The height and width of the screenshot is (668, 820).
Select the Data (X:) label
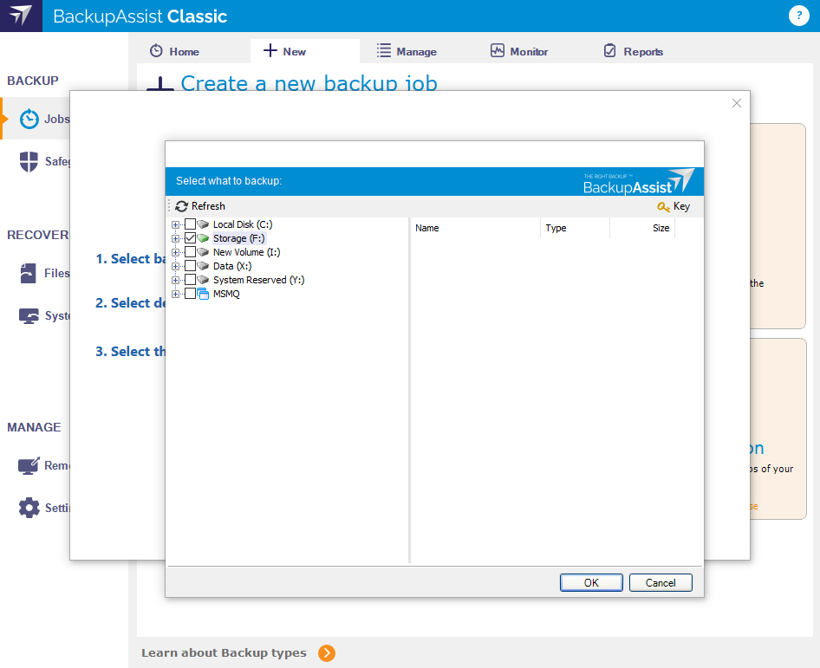click(232, 266)
